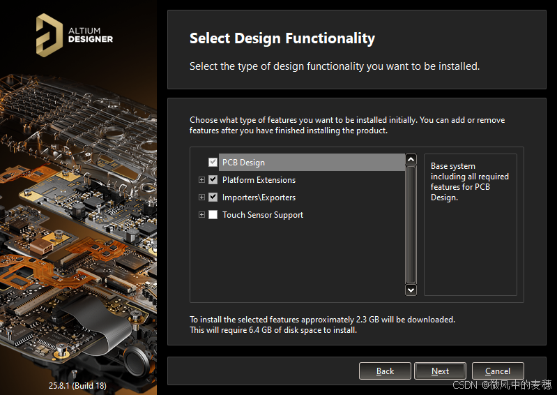This screenshot has height=395, width=557.
Task: Click the feature list scroll-down arrow
Action: pos(411,290)
